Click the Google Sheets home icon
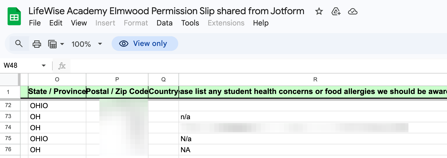Viewport: 447px width, 158px height. point(14,17)
